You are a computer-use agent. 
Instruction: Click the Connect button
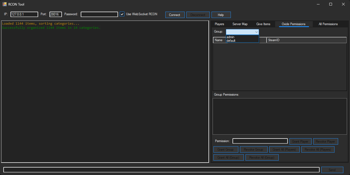[x=175, y=15]
